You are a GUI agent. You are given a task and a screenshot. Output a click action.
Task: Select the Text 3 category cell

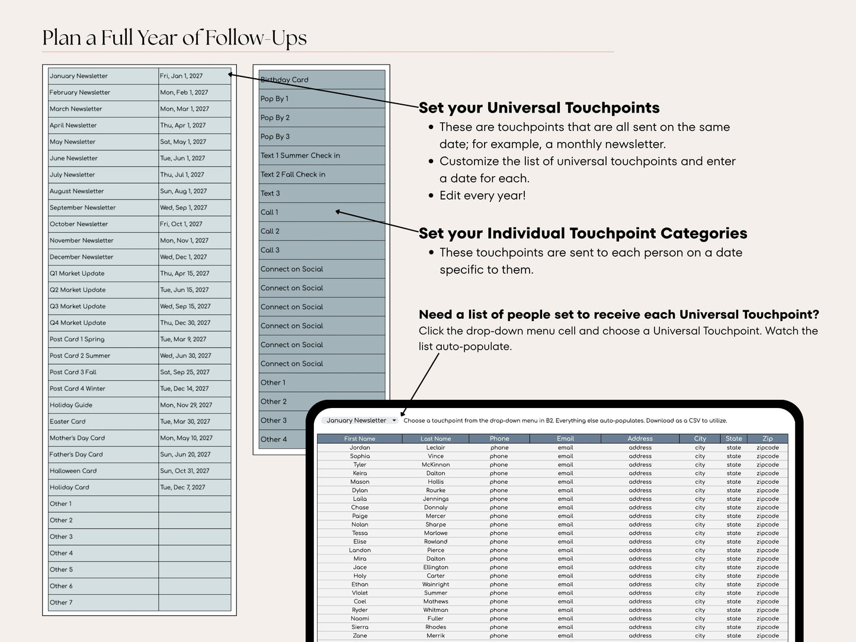[x=322, y=194]
